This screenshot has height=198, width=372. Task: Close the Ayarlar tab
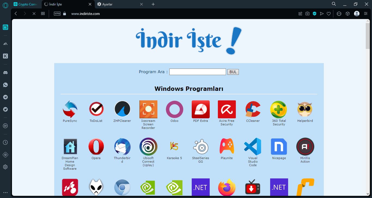coord(141,4)
